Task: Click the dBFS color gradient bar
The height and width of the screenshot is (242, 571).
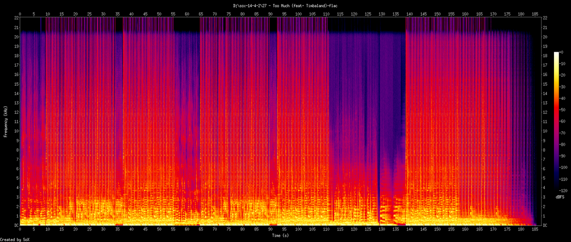Action: [x=556, y=121]
